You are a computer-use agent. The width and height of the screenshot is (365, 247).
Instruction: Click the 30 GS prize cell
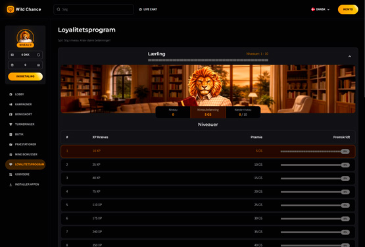[x=258, y=218]
